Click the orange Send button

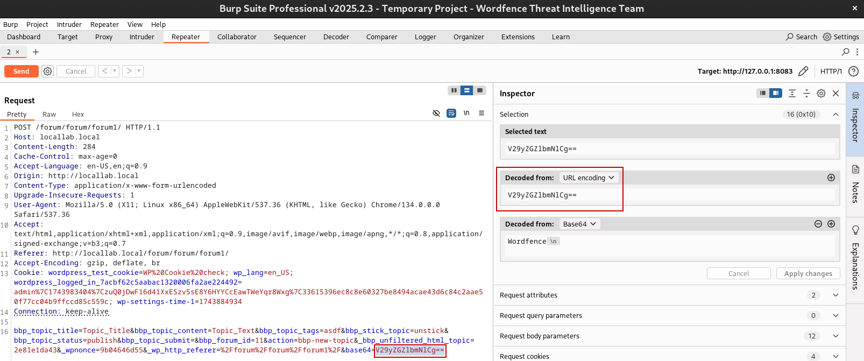(x=21, y=71)
